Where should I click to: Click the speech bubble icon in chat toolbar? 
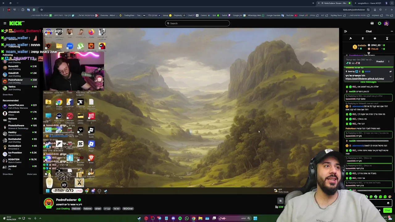click(375, 39)
